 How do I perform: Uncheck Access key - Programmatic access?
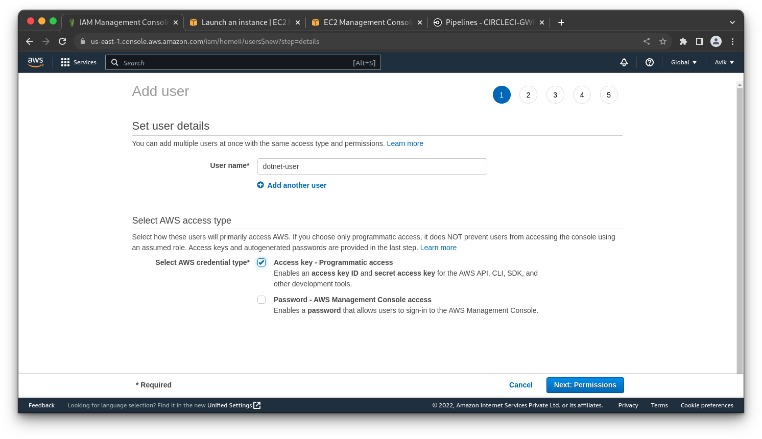coord(261,262)
